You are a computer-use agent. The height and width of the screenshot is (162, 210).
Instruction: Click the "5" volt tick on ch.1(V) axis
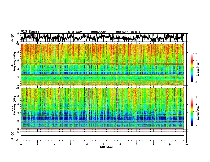coord(18,34)
